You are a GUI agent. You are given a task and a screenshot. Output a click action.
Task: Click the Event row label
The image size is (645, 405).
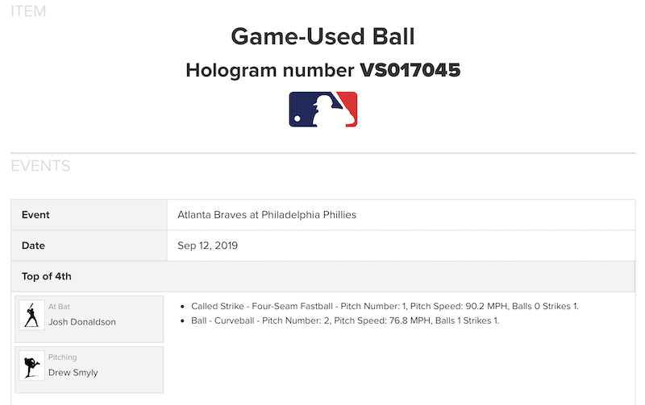pyautogui.click(x=35, y=215)
